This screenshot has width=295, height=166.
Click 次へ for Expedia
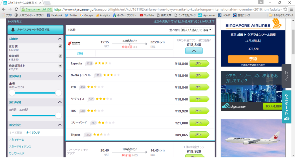click(x=199, y=63)
